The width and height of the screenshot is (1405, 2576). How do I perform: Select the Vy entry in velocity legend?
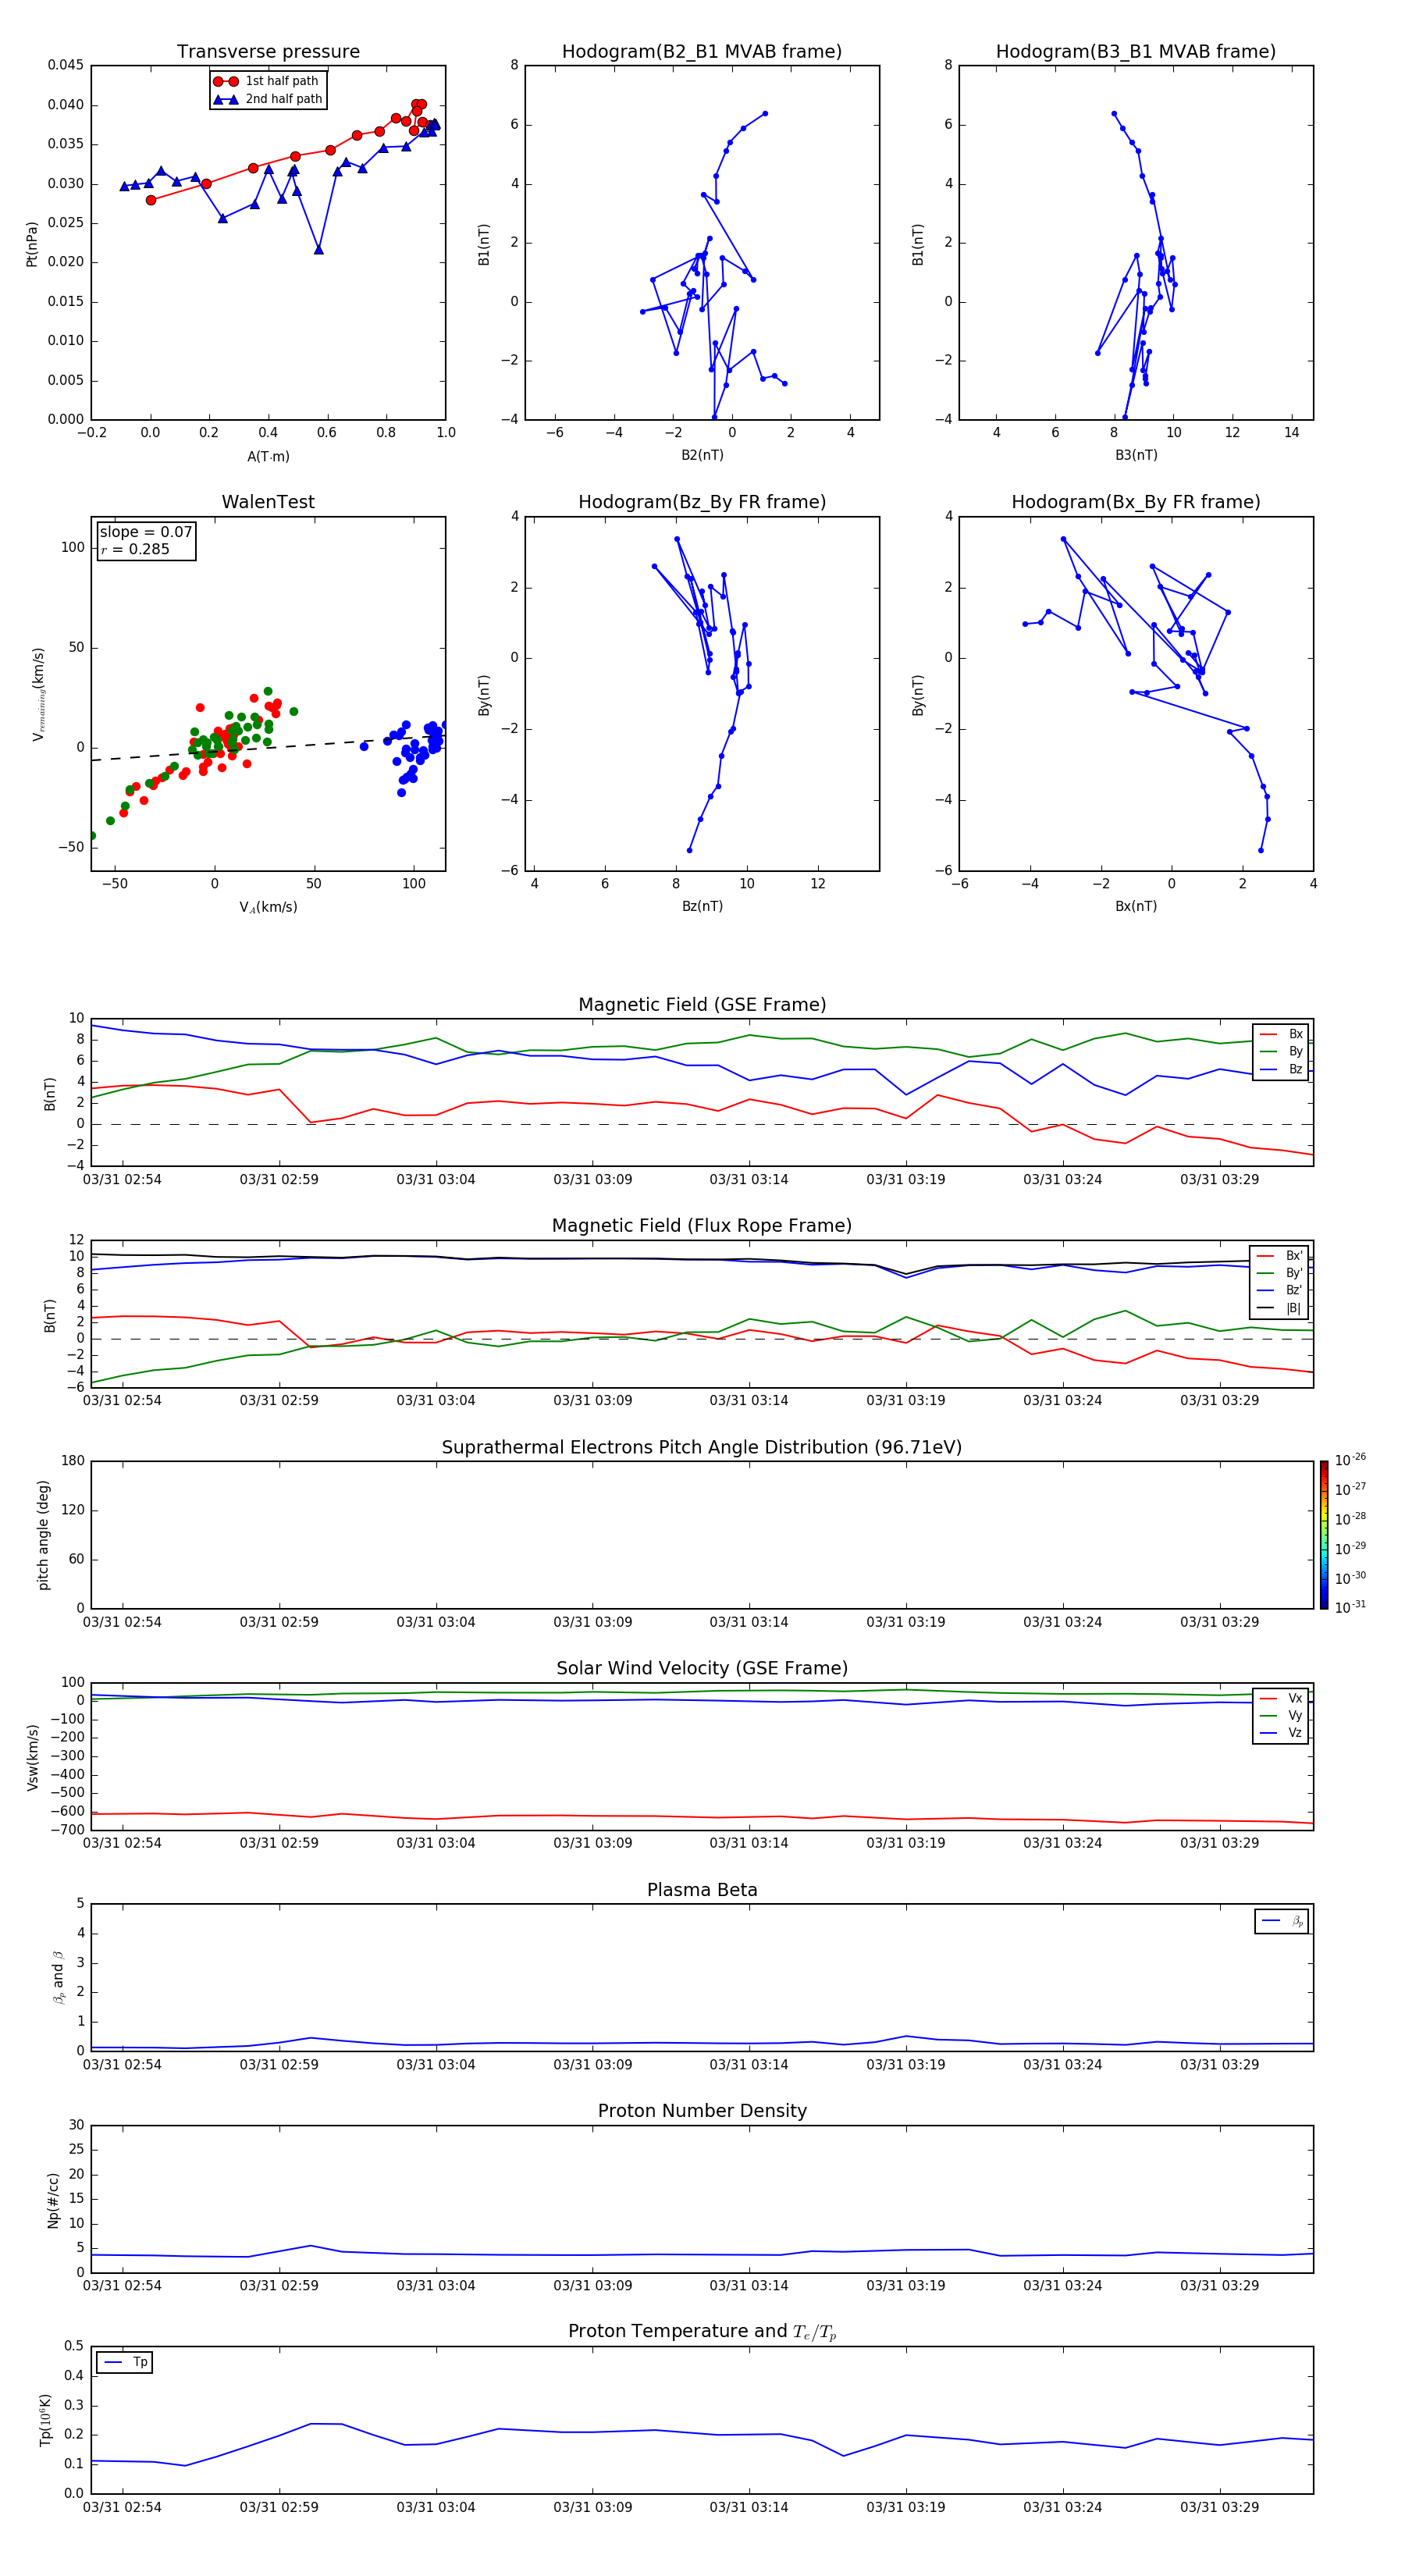pos(1281,1715)
